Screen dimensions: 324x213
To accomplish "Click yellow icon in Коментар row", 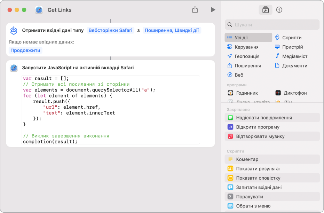I will coord(230,159).
